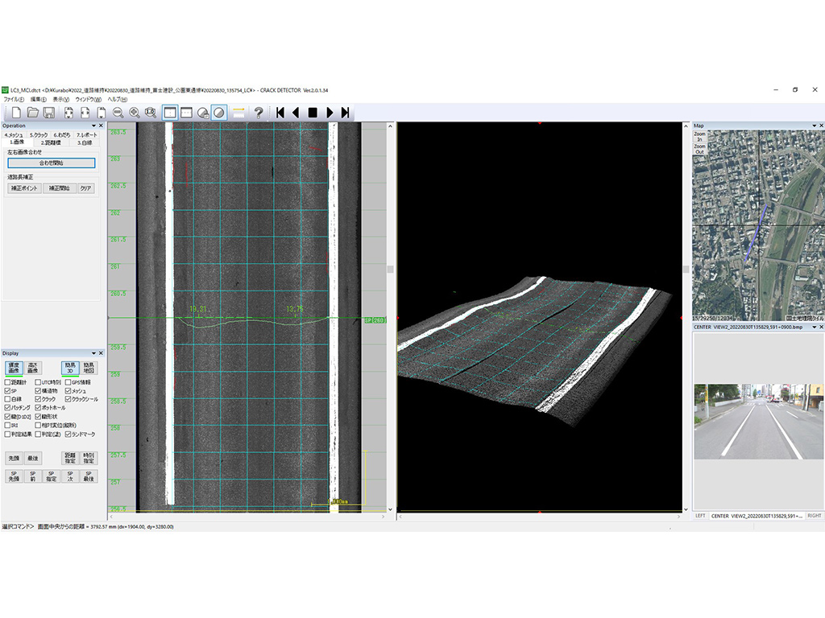Toggle the GPS情報 checkbox
Image resolution: width=825 pixels, height=618 pixels.
pos(68,381)
